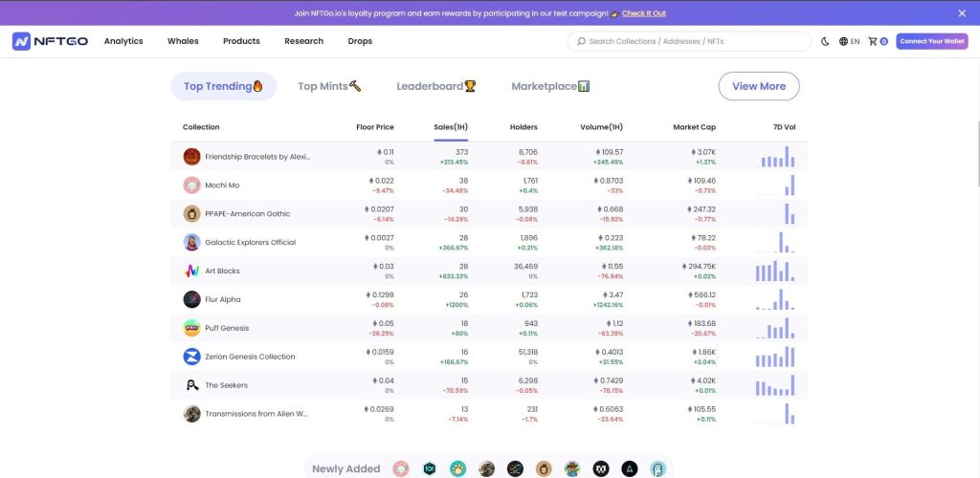Open the Art Blocks collection name
Image resolution: width=980 pixels, height=478 pixels.
pos(222,271)
